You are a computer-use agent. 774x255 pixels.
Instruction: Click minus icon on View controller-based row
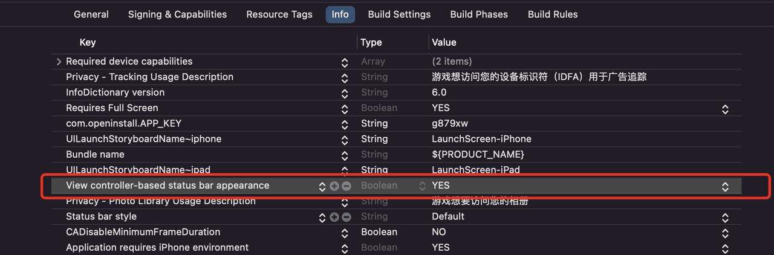pos(346,186)
